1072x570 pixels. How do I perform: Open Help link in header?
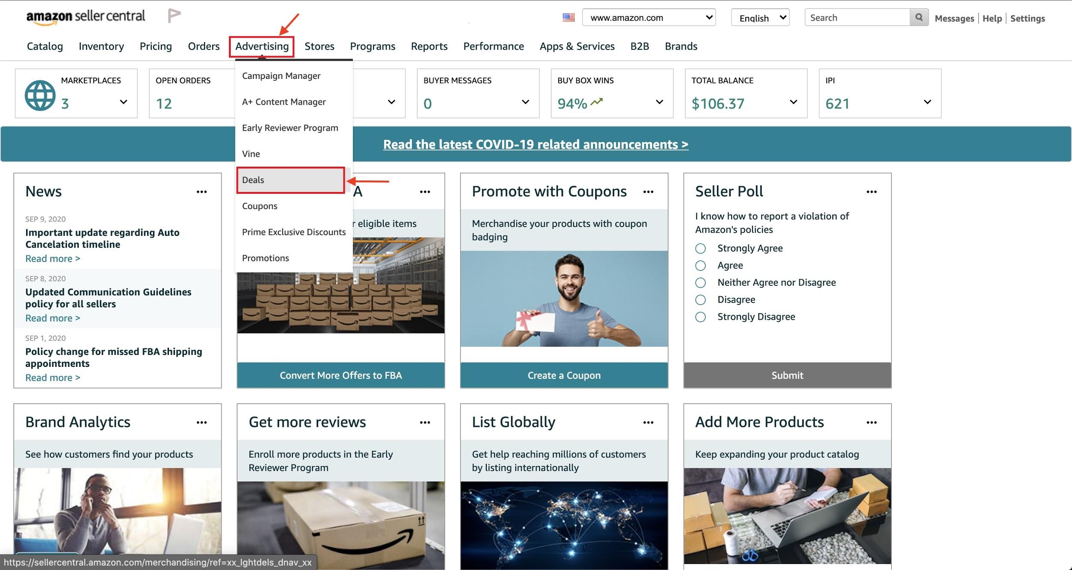[x=992, y=18]
